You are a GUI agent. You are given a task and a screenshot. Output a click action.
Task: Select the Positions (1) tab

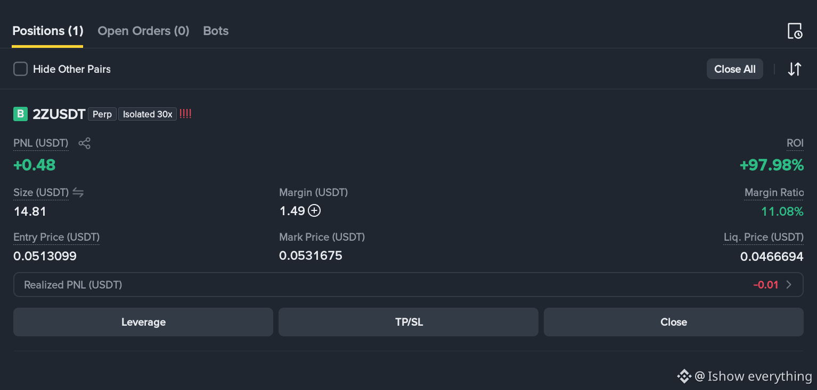pyautogui.click(x=48, y=31)
